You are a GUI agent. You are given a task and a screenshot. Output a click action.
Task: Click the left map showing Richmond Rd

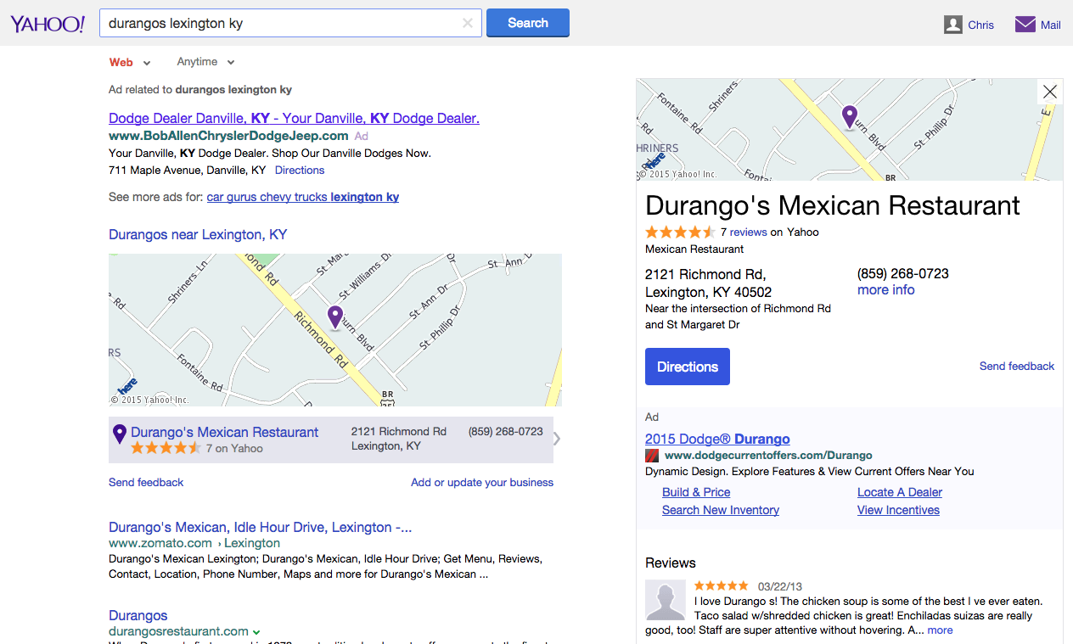(x=335, y=330)
